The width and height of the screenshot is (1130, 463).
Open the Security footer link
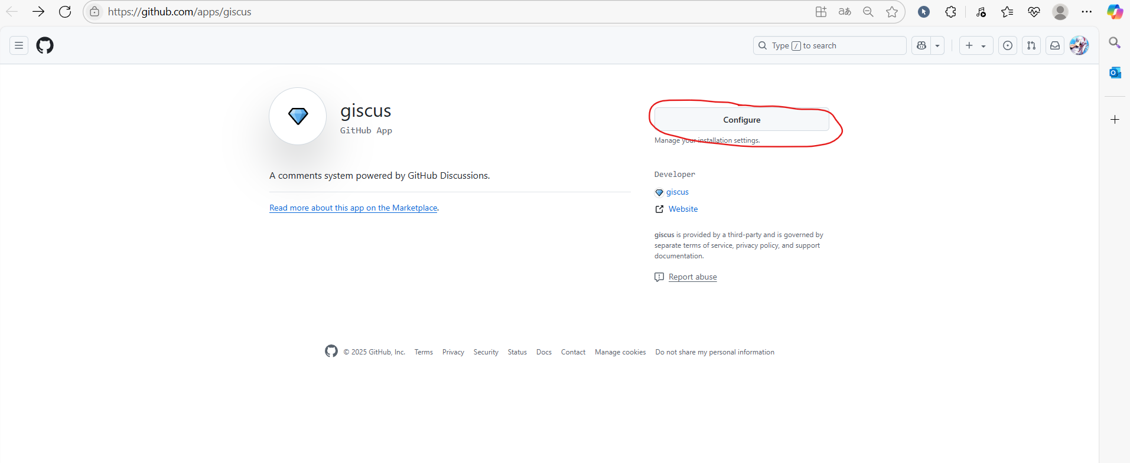pos(486,352)
